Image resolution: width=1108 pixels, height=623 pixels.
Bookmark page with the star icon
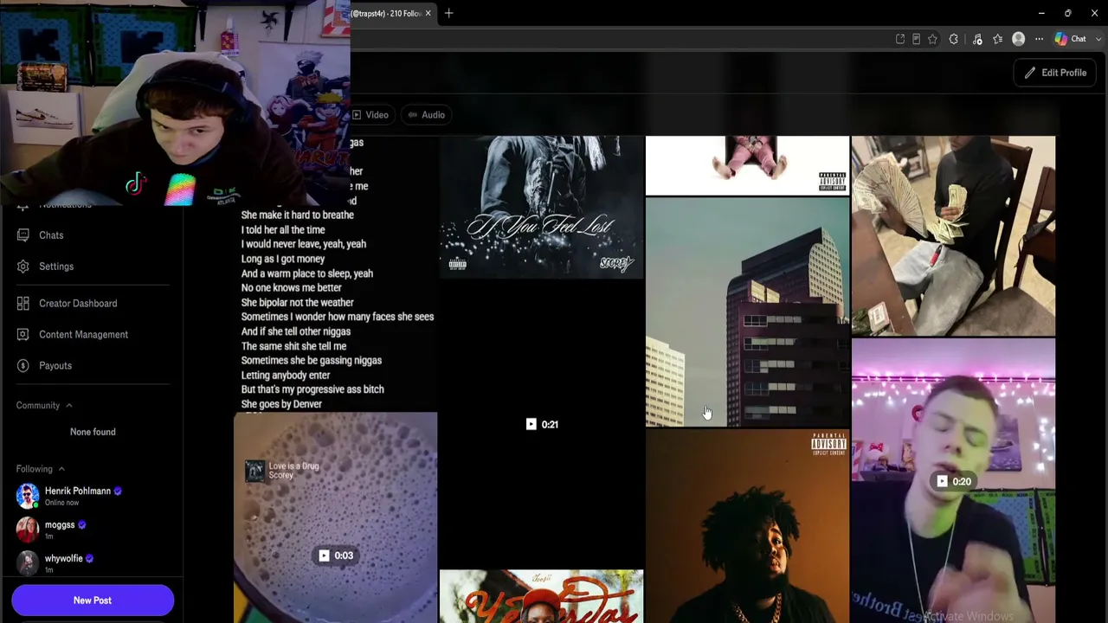click(932, 39)
